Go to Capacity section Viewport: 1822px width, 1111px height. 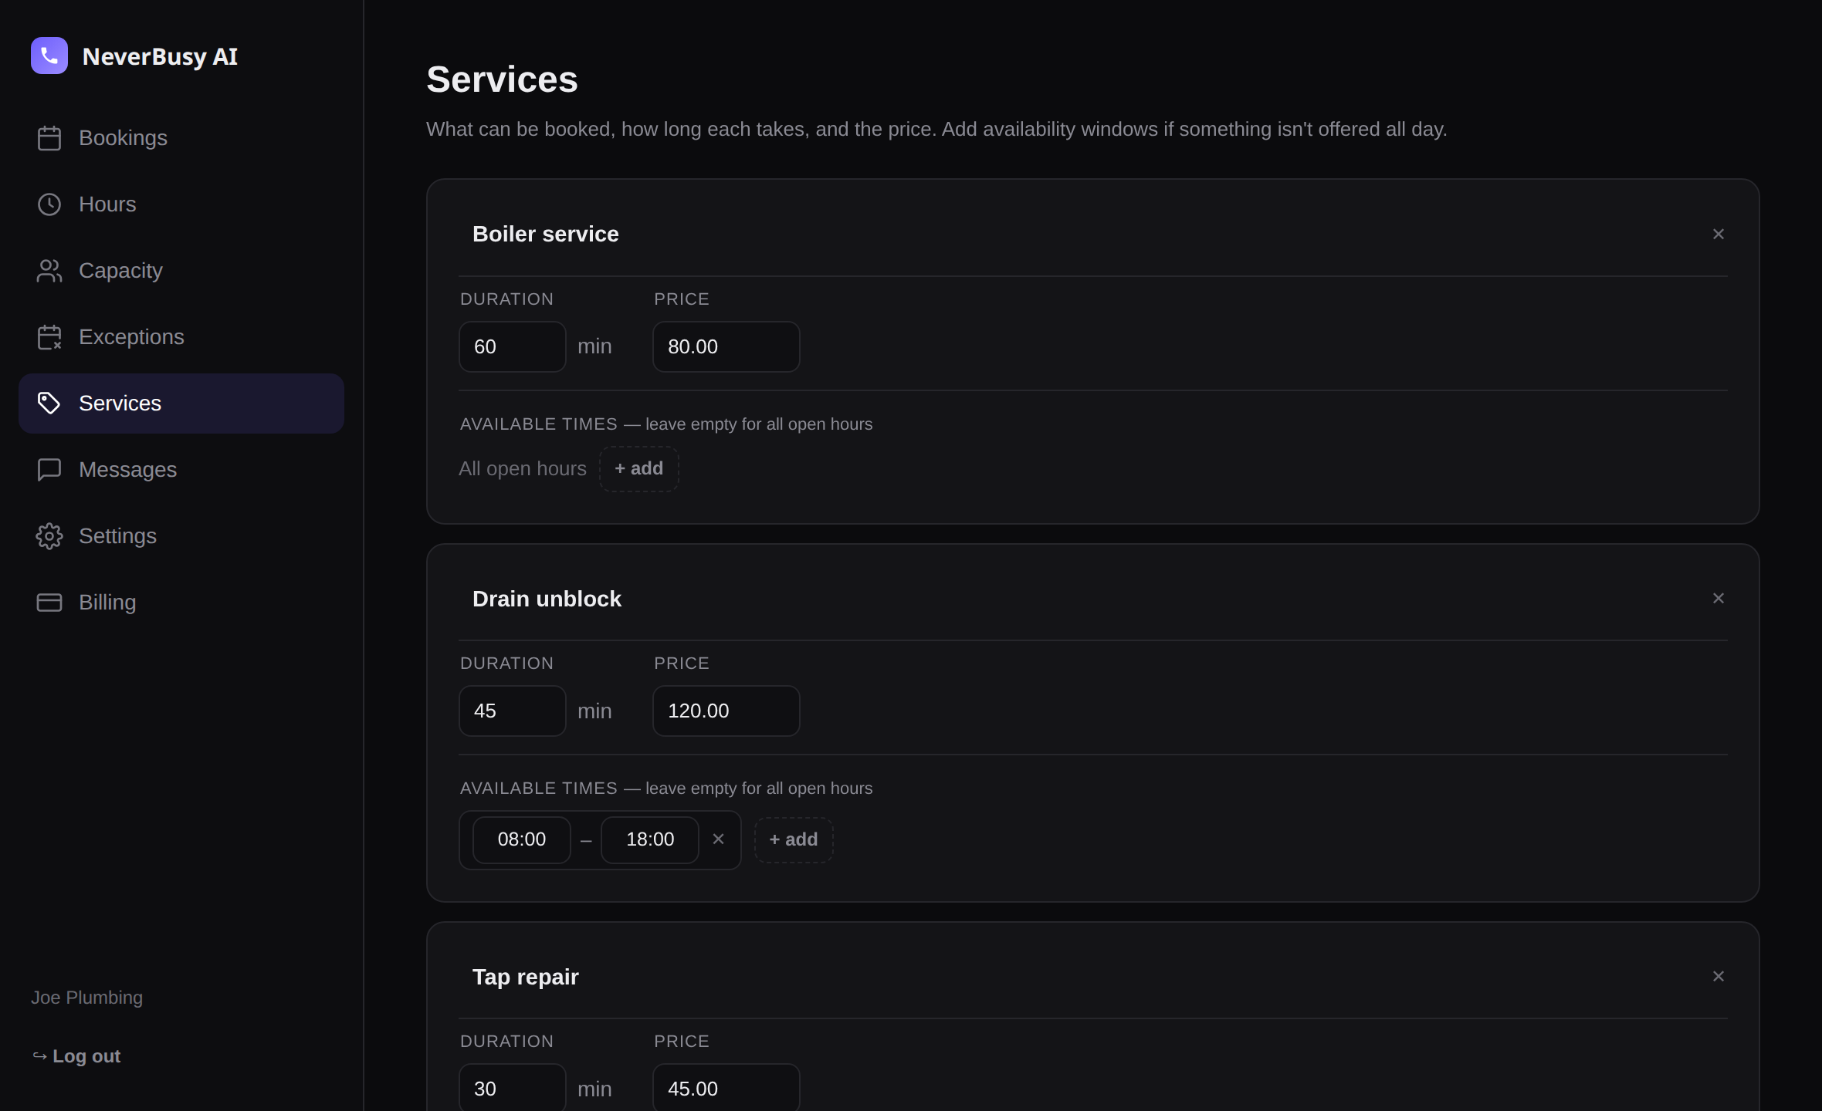pyautogui.click(x=181, y=271)
